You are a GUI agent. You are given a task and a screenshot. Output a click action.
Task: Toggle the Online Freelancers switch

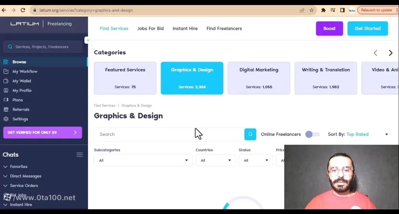[313, 134]
